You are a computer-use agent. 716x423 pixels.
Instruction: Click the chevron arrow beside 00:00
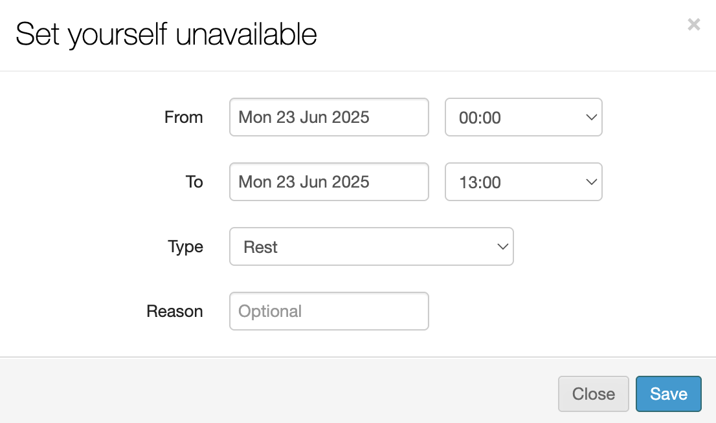point(590,117)
